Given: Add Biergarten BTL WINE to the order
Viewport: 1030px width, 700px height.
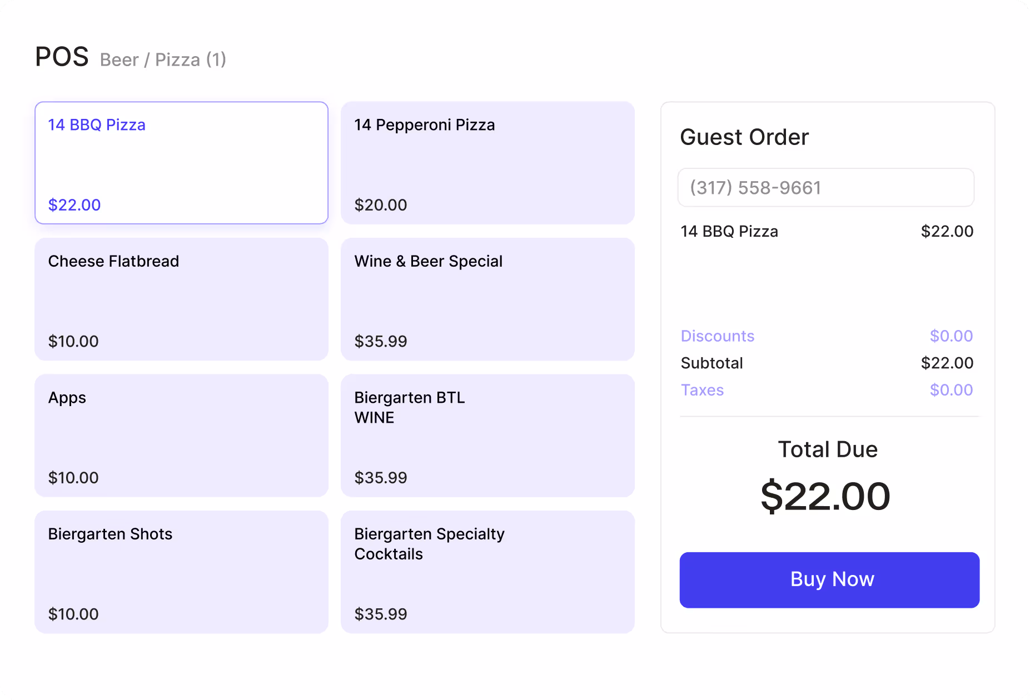Looking at the screenshot, I should 487,436.
